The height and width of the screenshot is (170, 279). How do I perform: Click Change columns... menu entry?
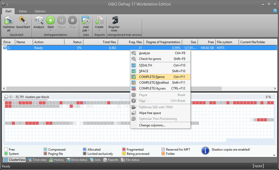[152, 125]
